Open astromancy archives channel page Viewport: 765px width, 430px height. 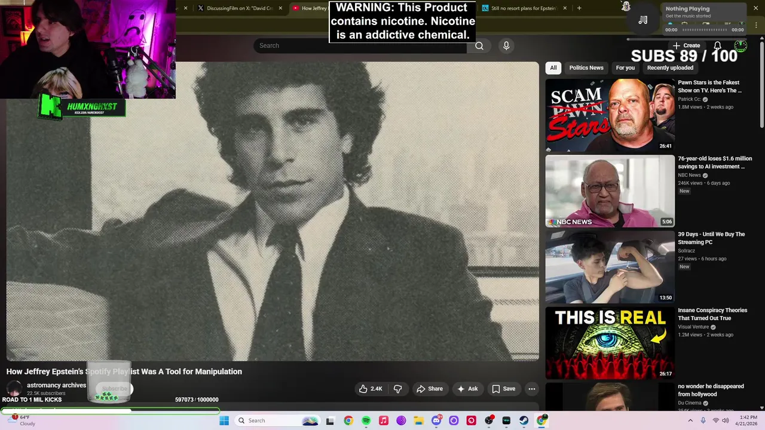[x=56, y=385]
